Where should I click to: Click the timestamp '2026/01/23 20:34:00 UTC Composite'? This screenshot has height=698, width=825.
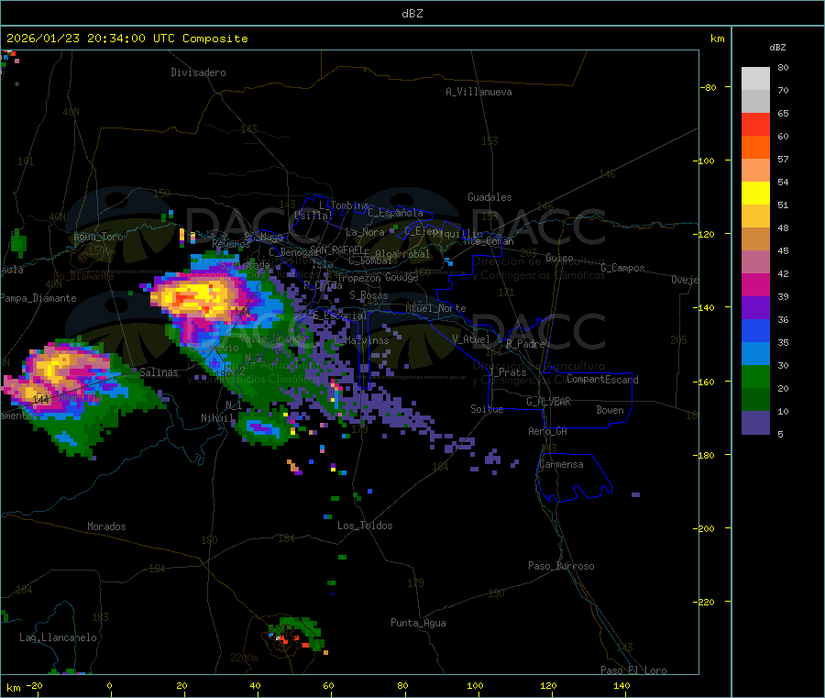point(126,39)
